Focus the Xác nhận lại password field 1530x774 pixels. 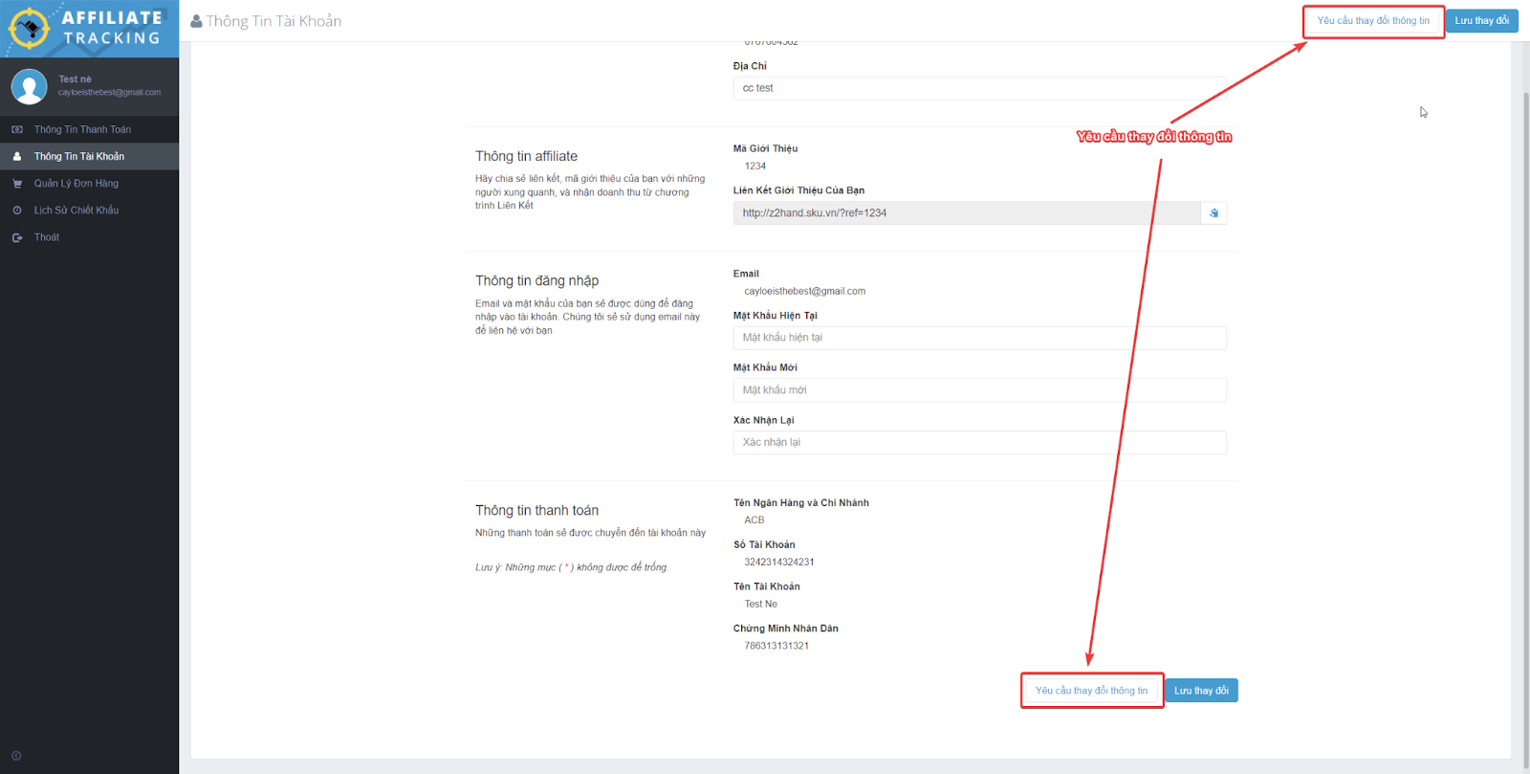pos(980,442)
